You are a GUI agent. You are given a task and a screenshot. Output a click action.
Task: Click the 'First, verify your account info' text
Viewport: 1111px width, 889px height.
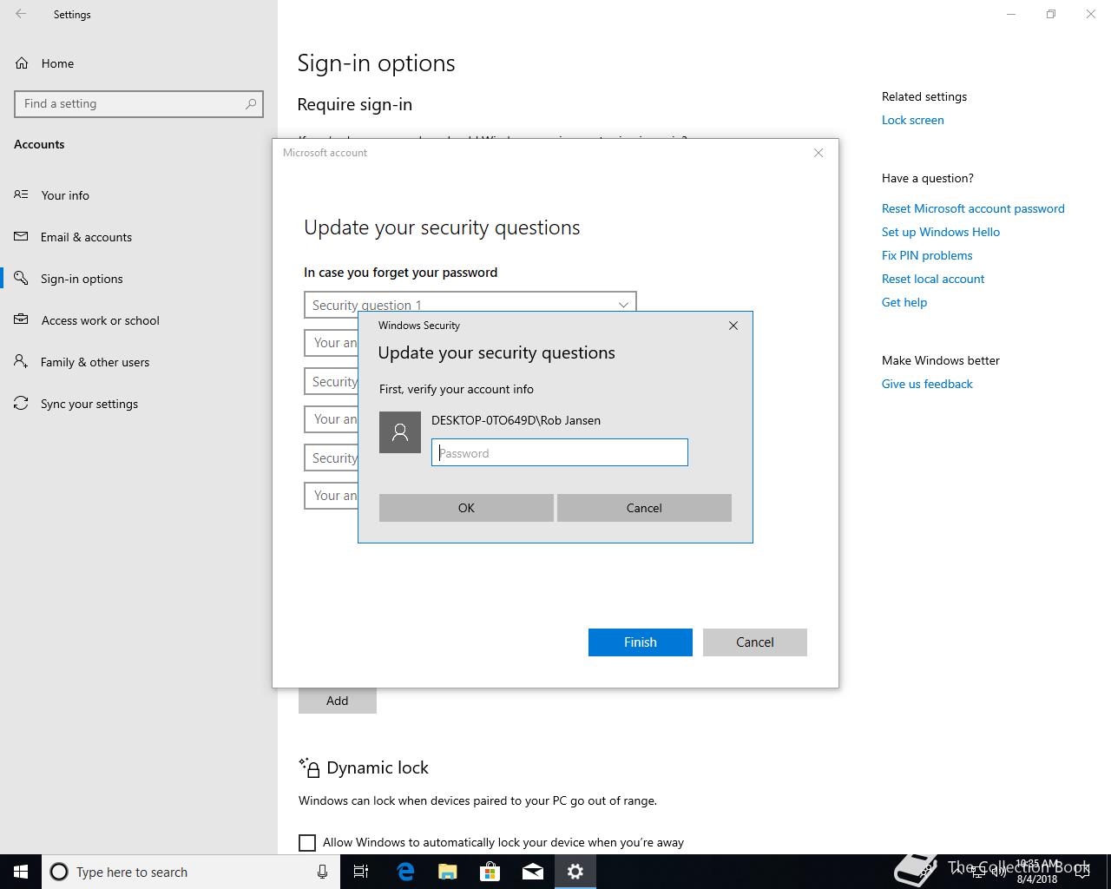[x=457, y=389]
